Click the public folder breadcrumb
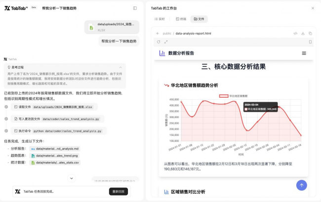The width and height of the screenshot is (321, 202). coord(167,34)
